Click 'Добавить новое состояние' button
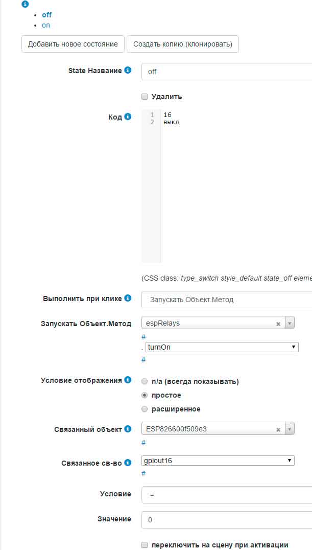The width and height of the screenshot is (312, 550). coord(73,44)
